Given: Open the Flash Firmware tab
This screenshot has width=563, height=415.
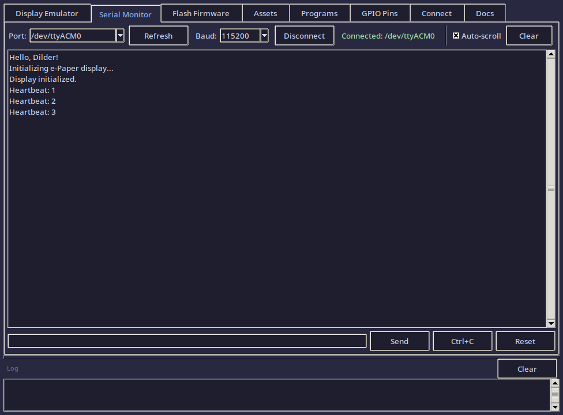Looking at the screenshot, I should 201,13.
